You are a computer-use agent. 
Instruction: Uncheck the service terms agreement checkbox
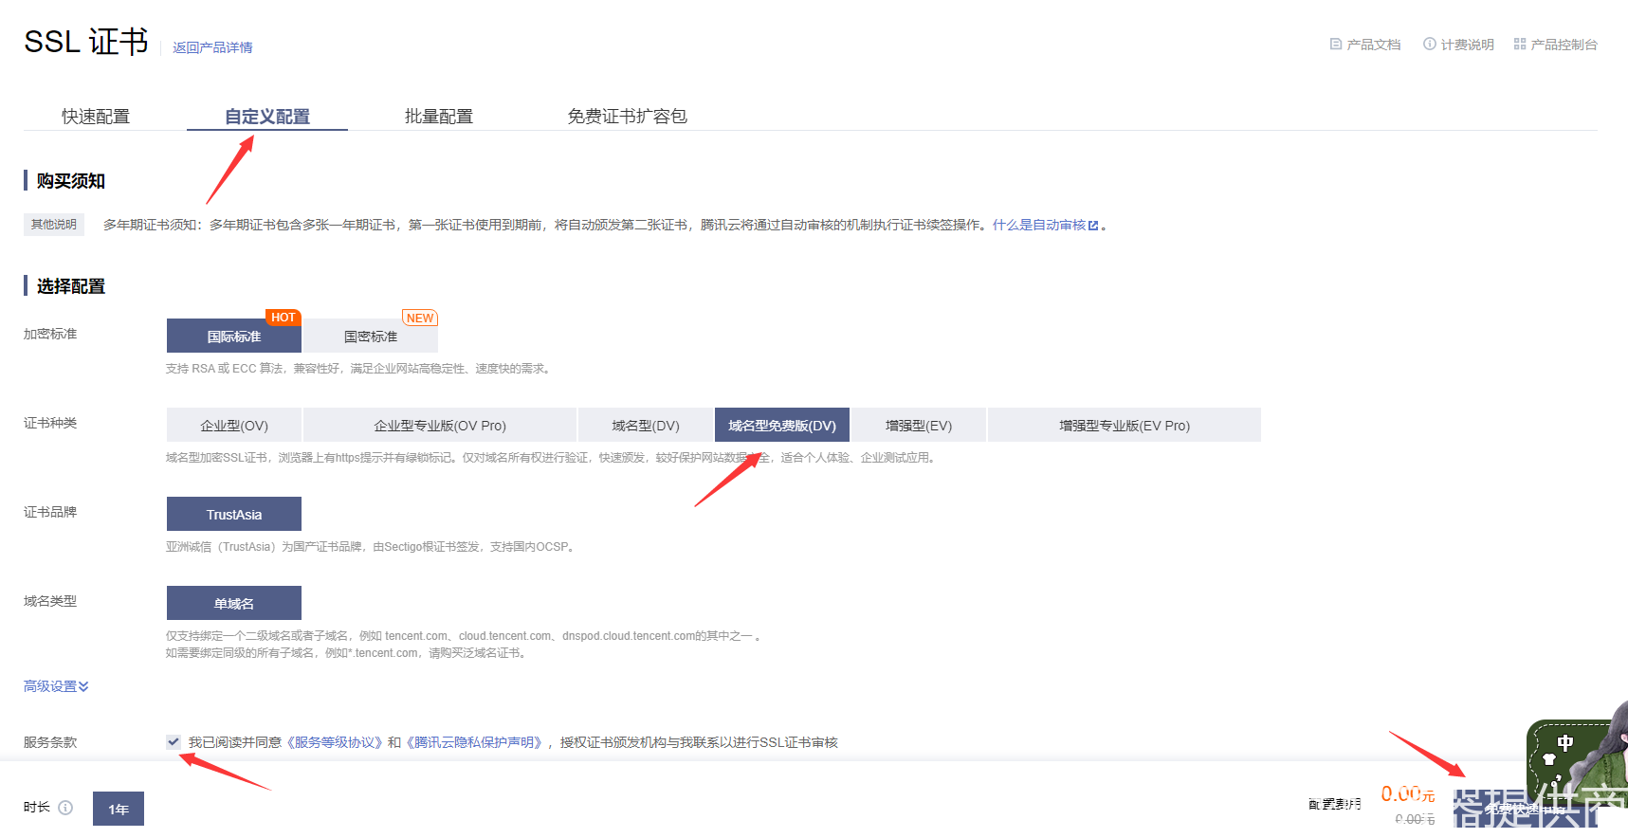[174, 742]
